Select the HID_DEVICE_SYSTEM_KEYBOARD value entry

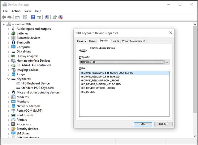(101, 84)
